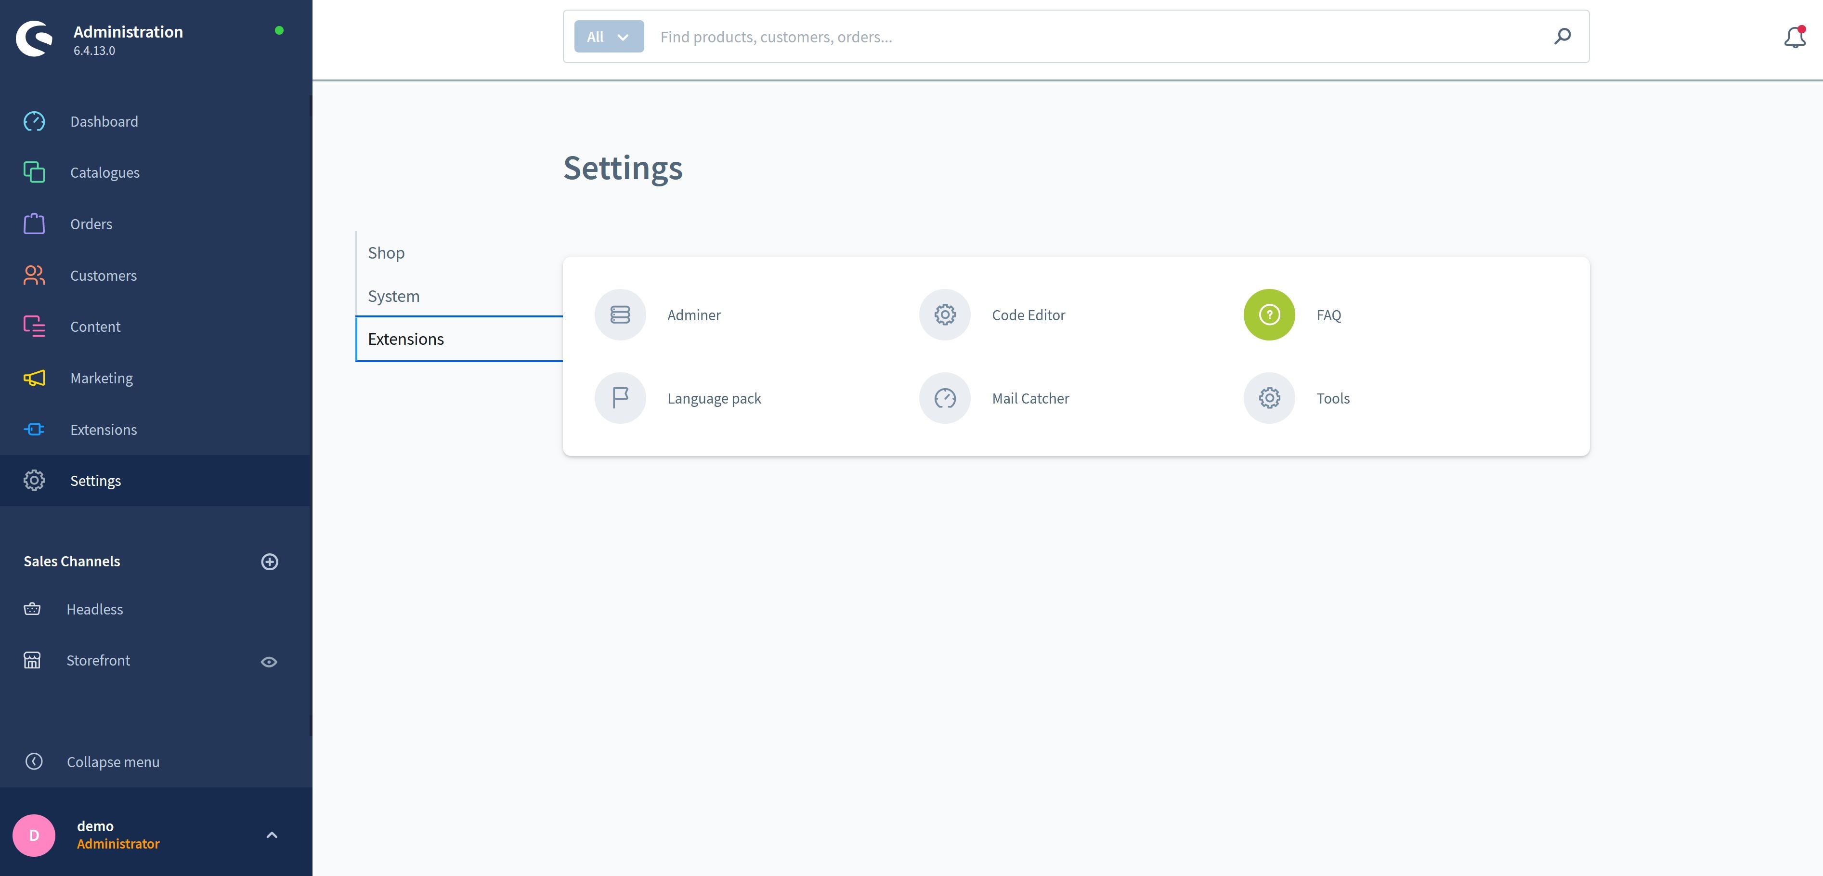Add a new sales channel with plus icon

(x=270, y=562)
